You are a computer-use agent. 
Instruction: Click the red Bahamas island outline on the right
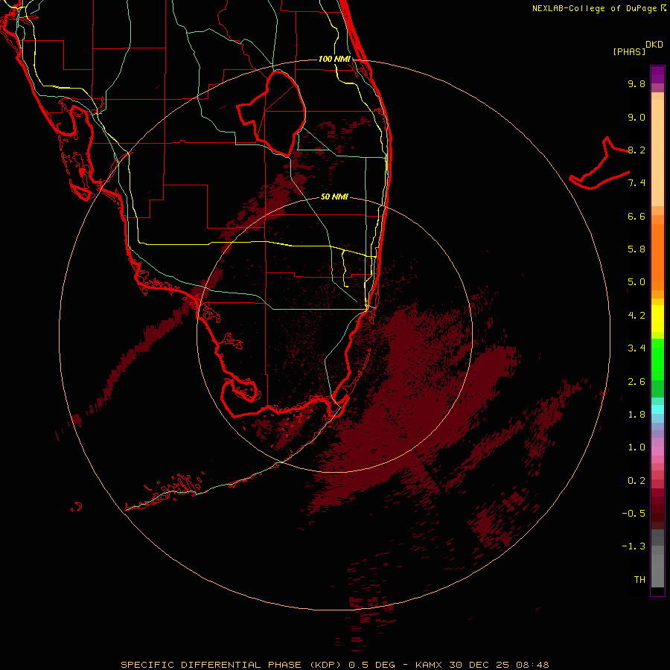(x=599, y=163)
